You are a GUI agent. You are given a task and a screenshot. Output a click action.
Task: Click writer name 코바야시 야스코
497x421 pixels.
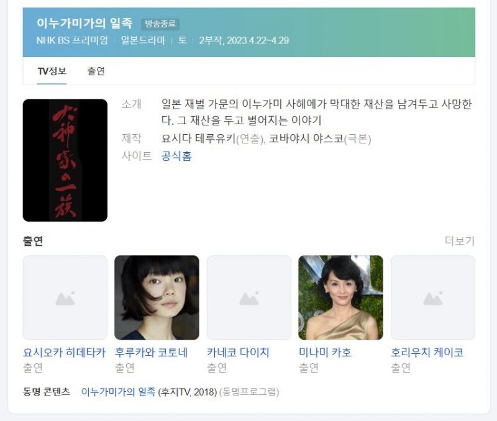306,138
